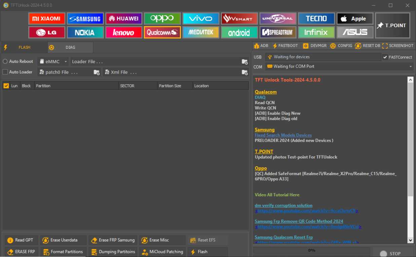Select the Qualcomm brand icon

162,33
